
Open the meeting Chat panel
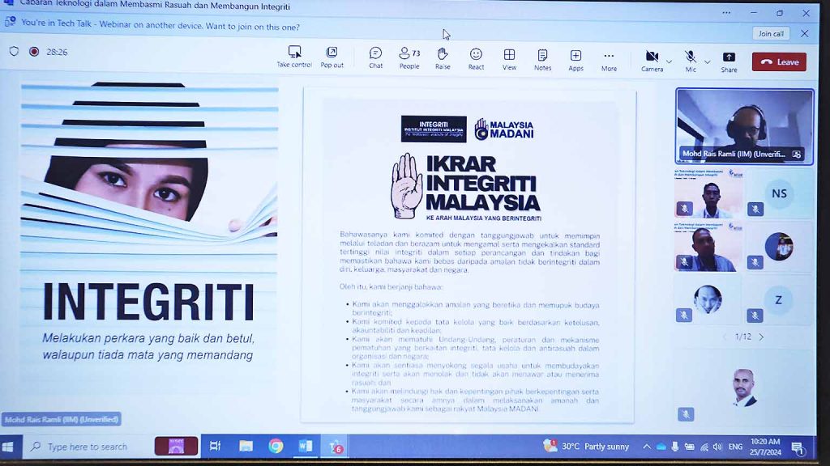[375, 57]
